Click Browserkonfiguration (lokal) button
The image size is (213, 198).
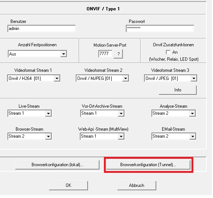57,165
